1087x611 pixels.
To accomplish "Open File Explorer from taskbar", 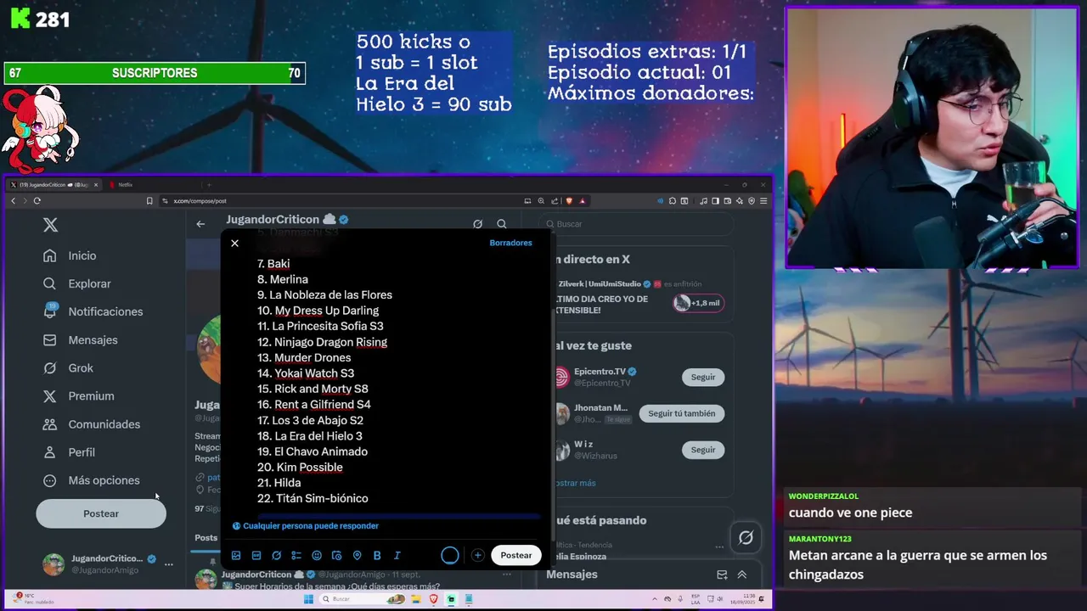I will click(x=416, y=599).
